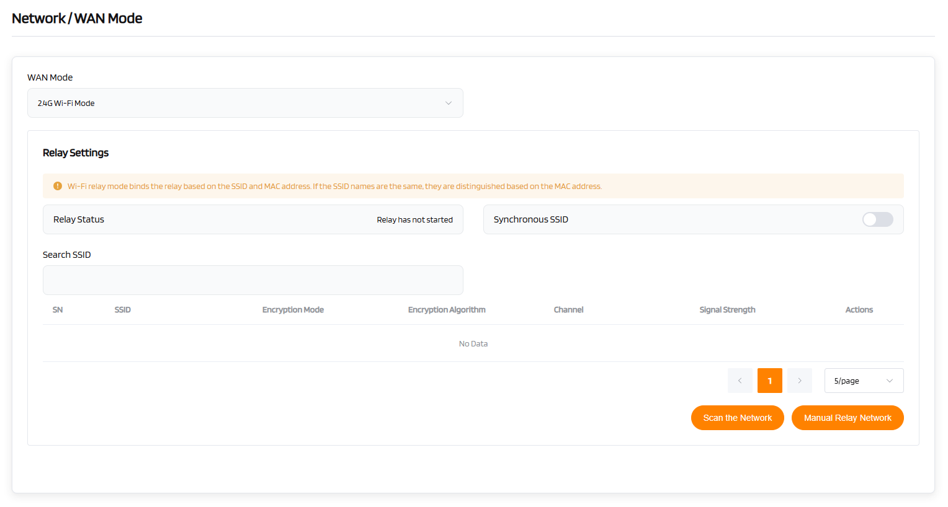The height and width of the screenshot is (507, 948).
Task: Click the Search SSID input field
Action: (x=253, y=280)
